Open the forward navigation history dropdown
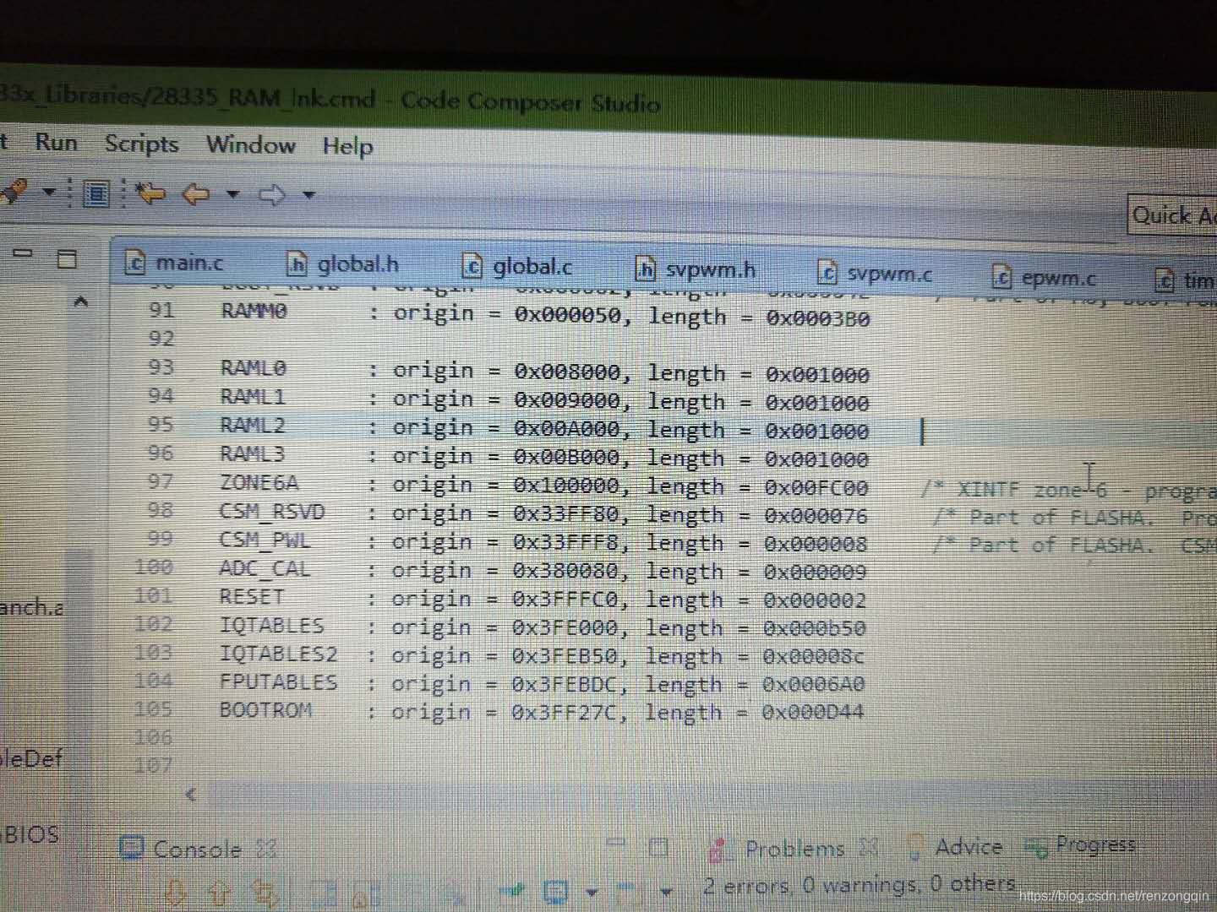 tap(309, 195)
